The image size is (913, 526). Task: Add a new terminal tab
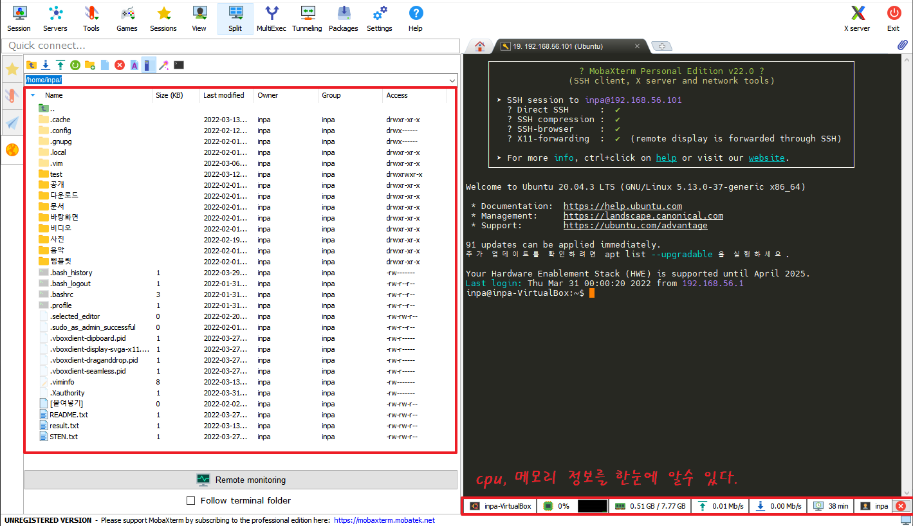(x=661, y=46)
